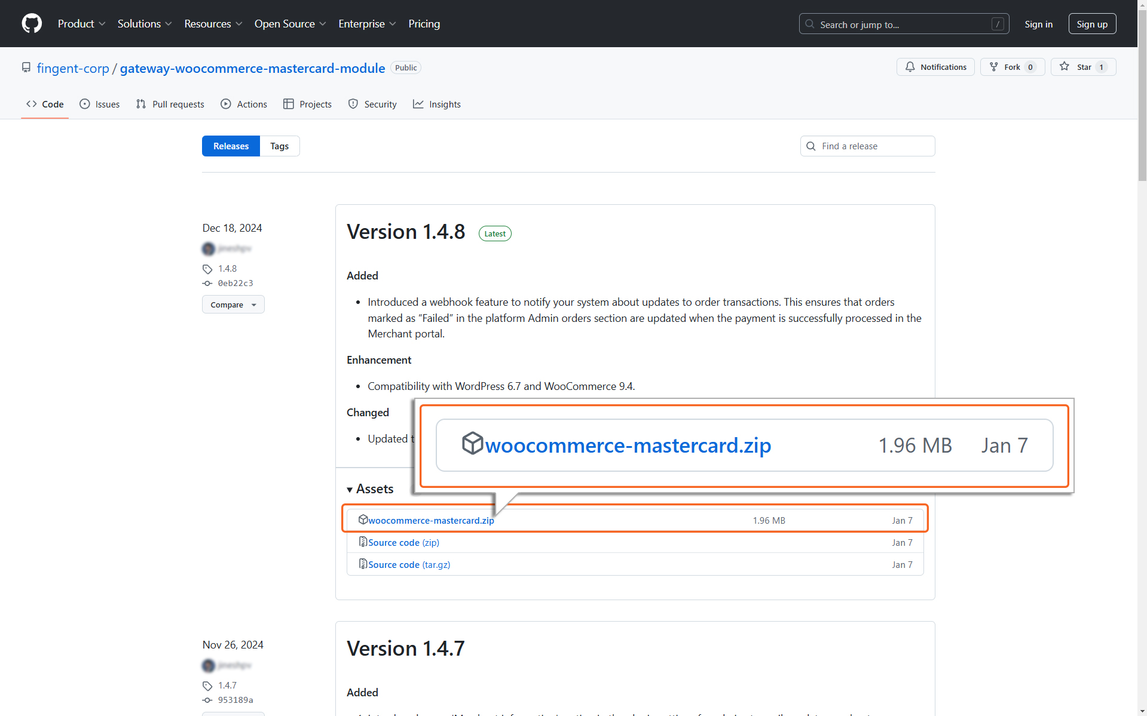
Task: Click the commit icon beside 0eb22c3
Action: [207, 284]
